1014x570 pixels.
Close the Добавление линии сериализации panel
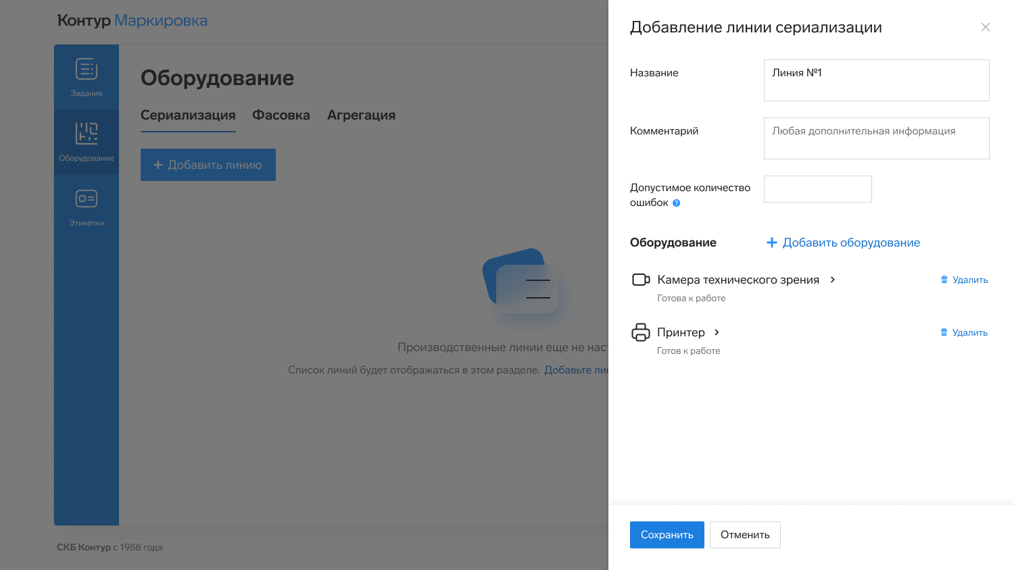pyautogui.click(x=986, y=27)
